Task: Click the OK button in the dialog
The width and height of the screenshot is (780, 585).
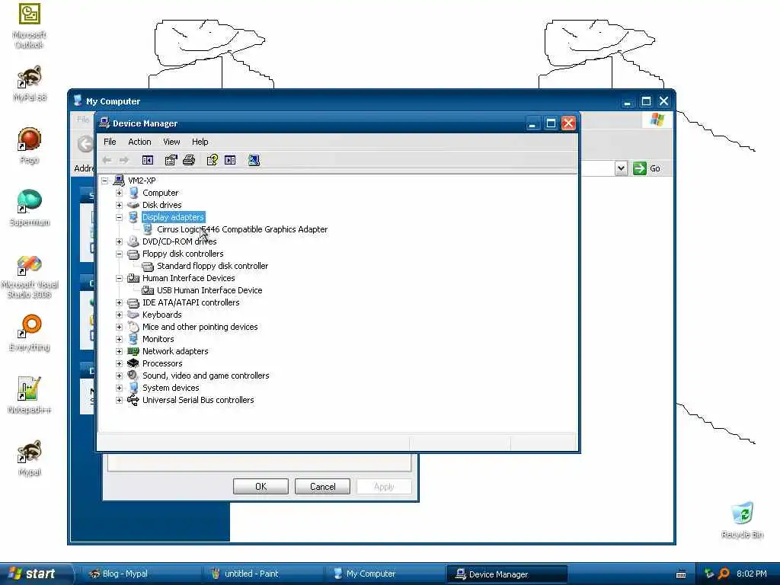Action: [x=261, y=487]
